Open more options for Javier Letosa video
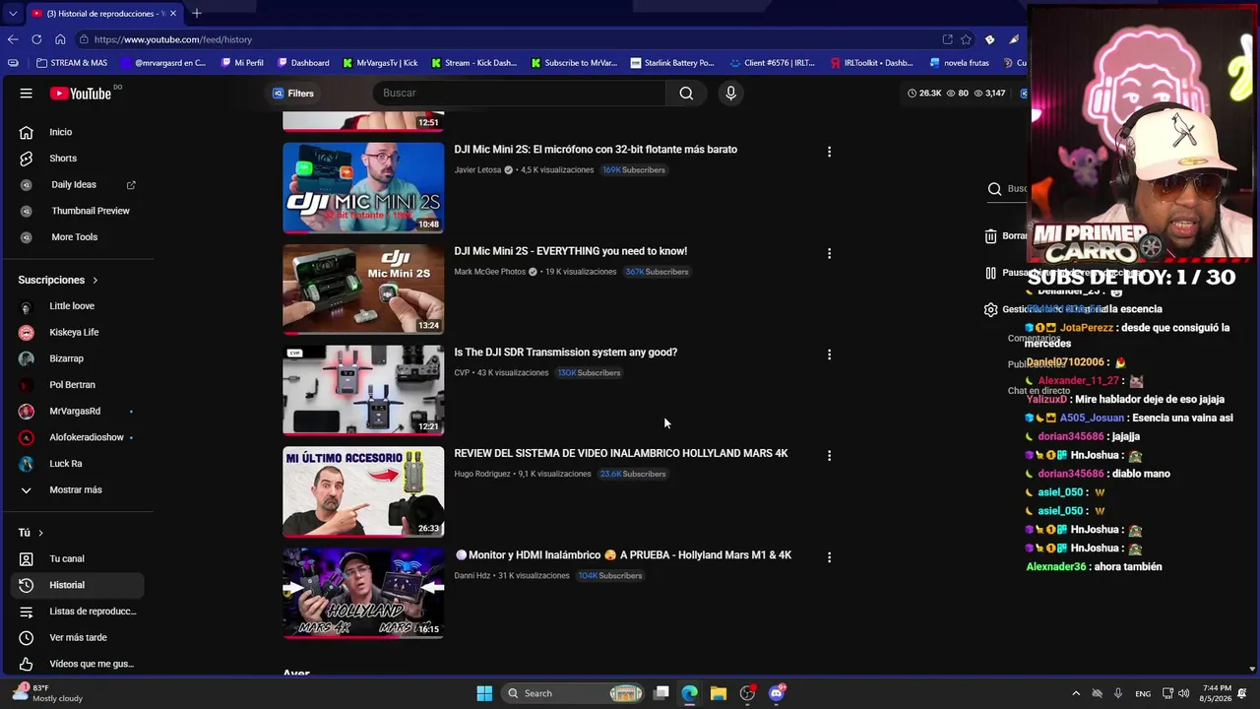1260x709 pixels. (829, 152)
